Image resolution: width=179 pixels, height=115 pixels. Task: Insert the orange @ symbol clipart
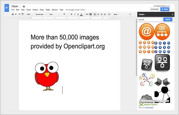point(146,32)
